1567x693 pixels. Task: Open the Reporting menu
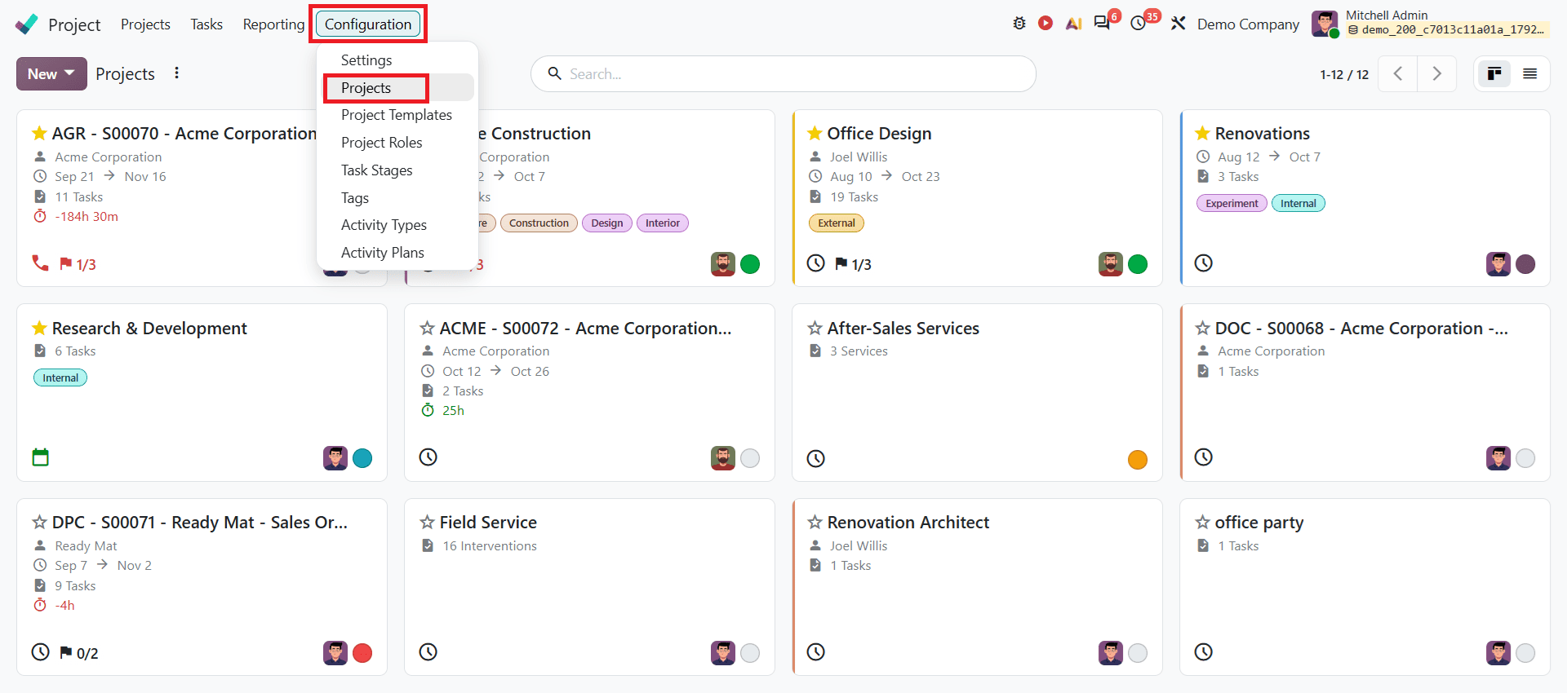pos(273,24)
